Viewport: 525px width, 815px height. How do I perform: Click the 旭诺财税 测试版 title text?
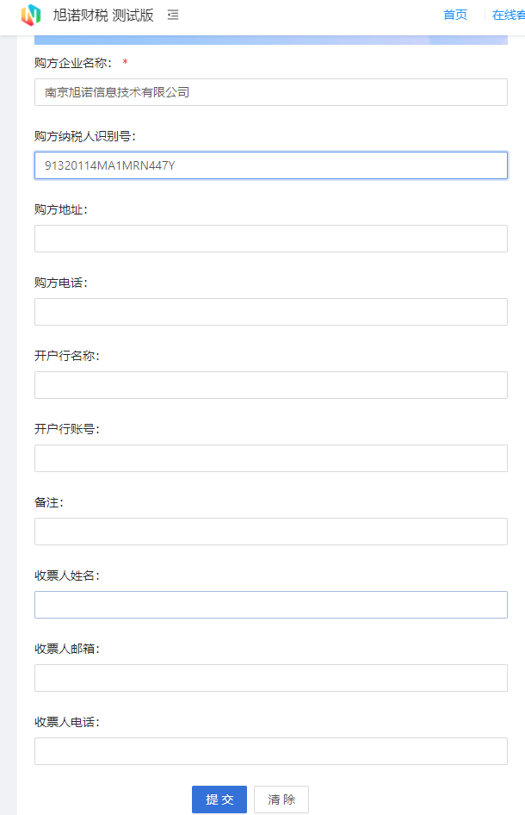[103, 16]
